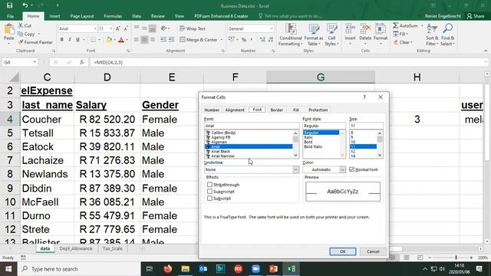491x276 pixels.
Task: Open Conditional Formatting menu
Action: (x=291, y=34)
